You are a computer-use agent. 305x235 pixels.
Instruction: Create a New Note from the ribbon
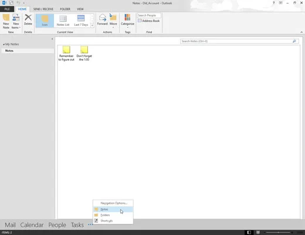click(x=6, y=22)
